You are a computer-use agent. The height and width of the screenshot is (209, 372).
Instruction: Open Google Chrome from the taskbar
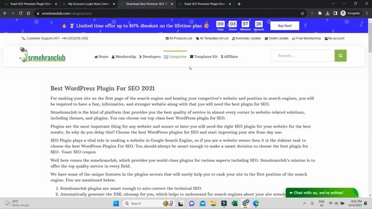click(245, 203)
